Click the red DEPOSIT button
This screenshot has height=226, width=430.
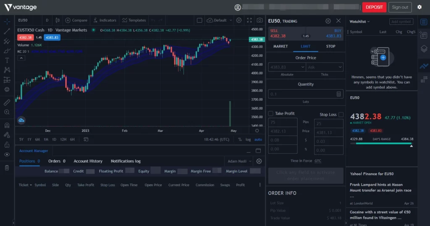tap(374, 7)
